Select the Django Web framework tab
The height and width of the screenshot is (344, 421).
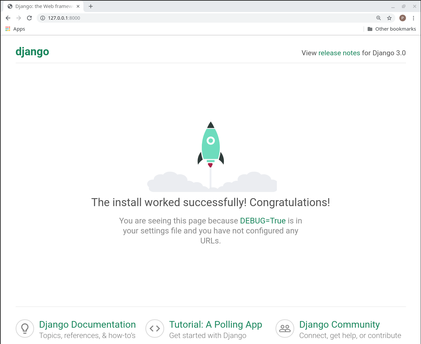coord(43,6)
